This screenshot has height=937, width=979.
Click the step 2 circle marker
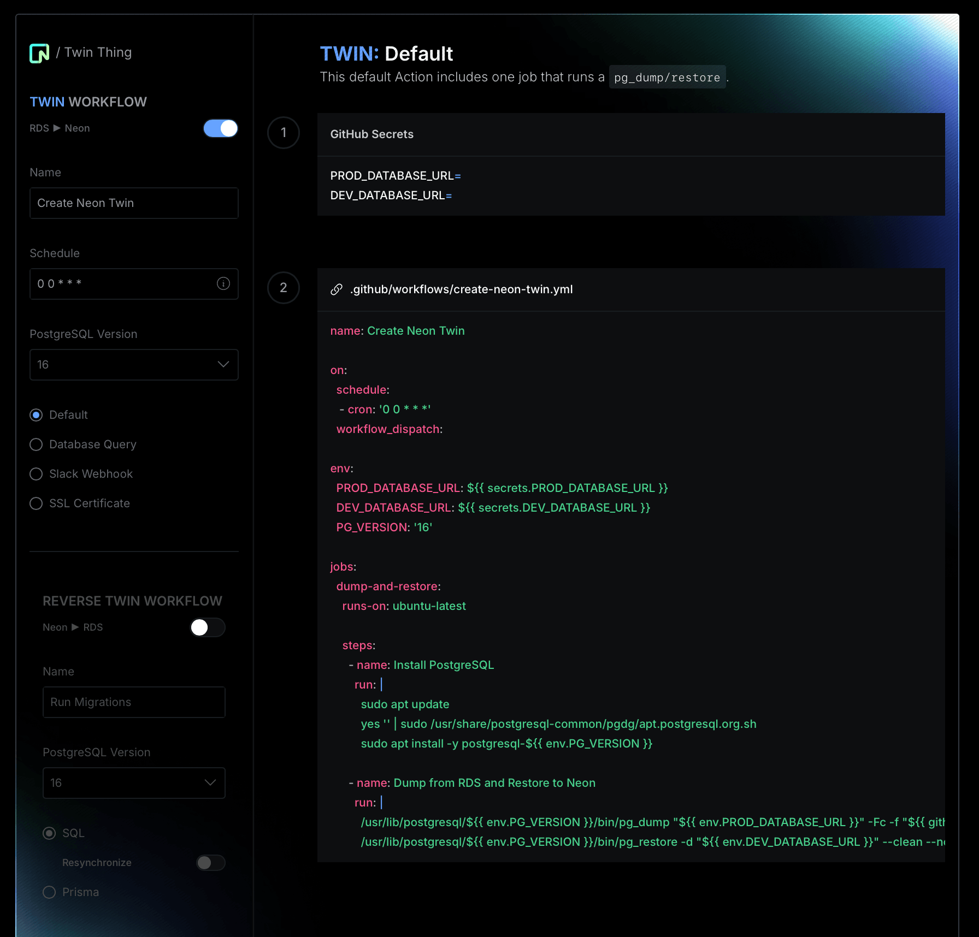click(283, 288)
